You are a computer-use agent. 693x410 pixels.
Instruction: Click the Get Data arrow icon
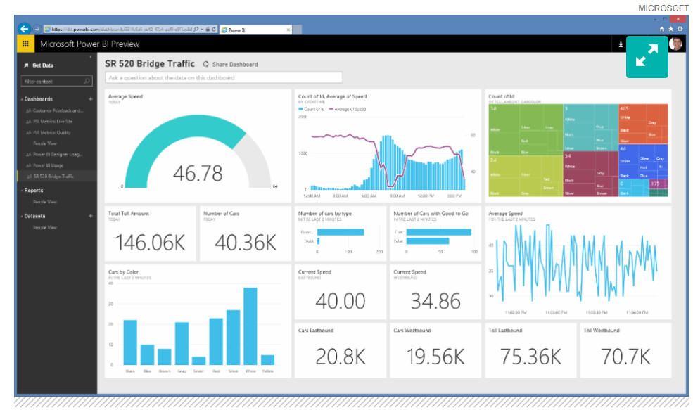pyautogui.click(x=26, y=65)
